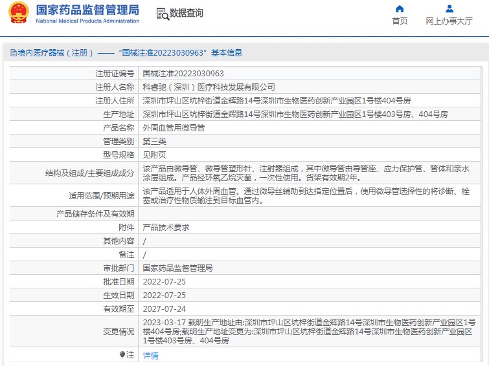Click expiry date 2027-07-24
489x366 pixels.
pos(165,308)
